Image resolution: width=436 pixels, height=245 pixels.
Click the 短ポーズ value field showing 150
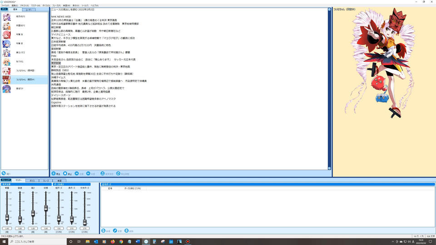(59, 228)
